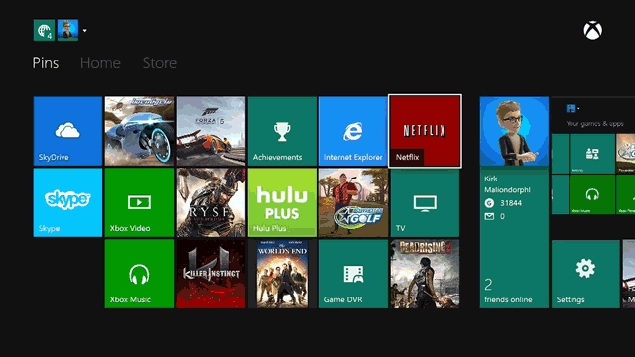Click the golf game thumbnail in Home preview
Screen dimensions: 635x357
(626, 154)
